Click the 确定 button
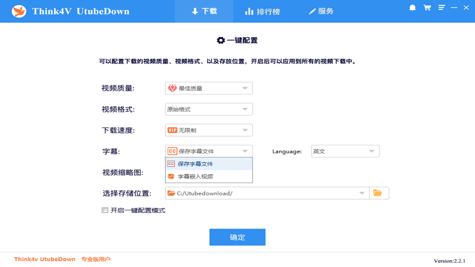Image resolution: width=475 pixels, height=267 pixels. point(237,237)
